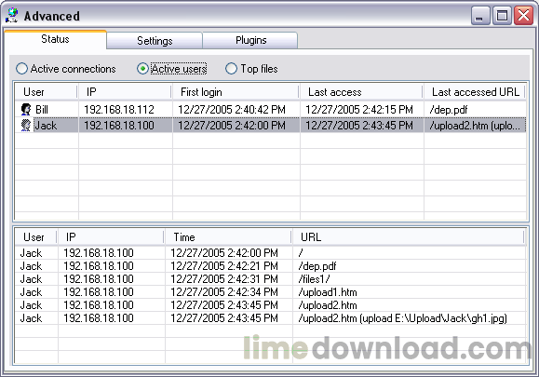Screen dimensions: 539x377
Task: Click first login 12/27/2005 2:40:42 PM
Action: (232, 110)
